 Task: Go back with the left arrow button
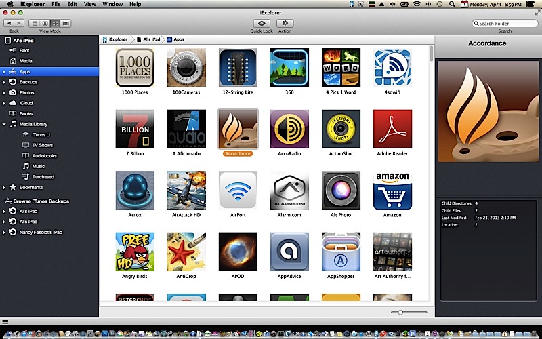point(9,23)
